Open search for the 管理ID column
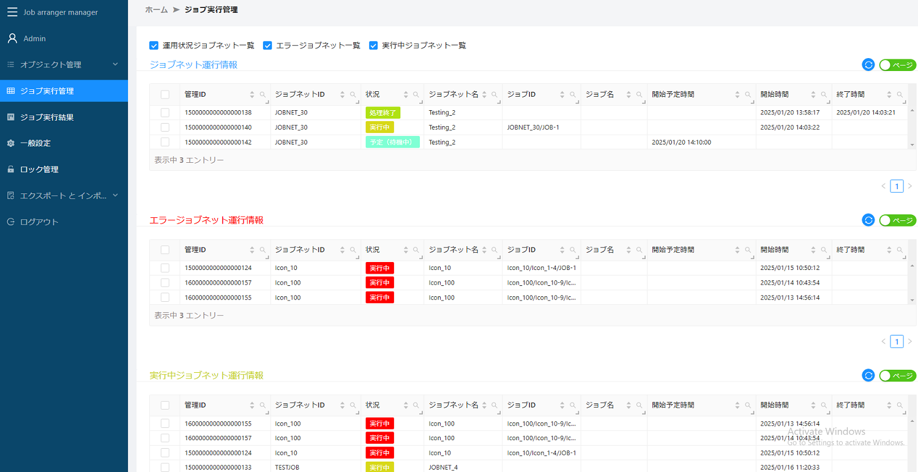918x472 pixels. tap(263, 94)
